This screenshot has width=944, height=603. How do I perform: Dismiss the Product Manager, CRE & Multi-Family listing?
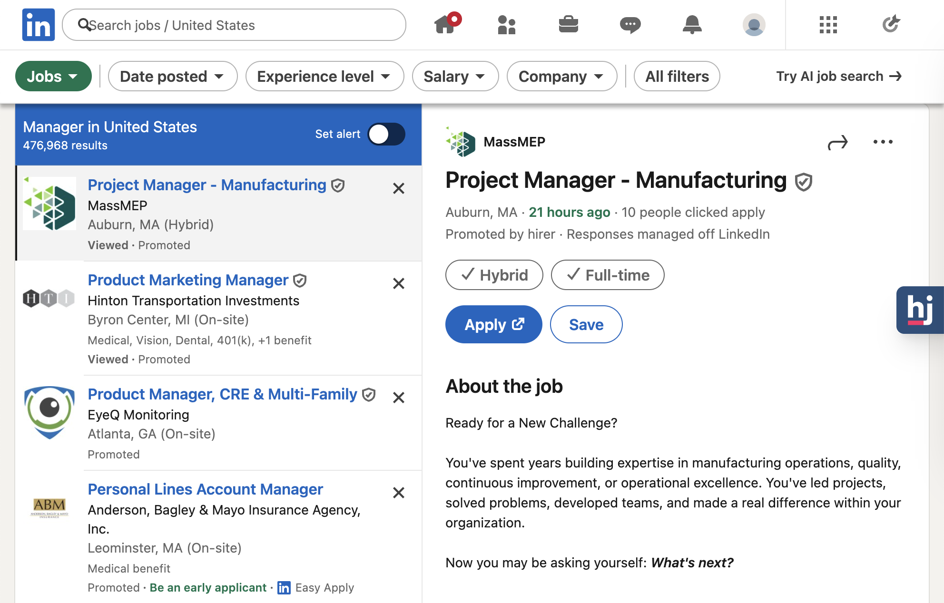pyautogui.click(x=399, y=398)
